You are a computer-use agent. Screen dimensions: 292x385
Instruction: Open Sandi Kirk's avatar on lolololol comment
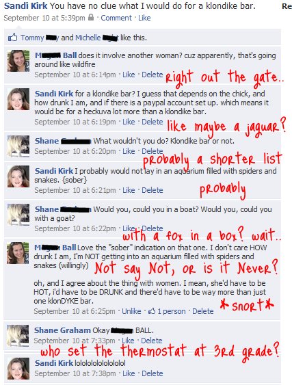coord(18,369)
